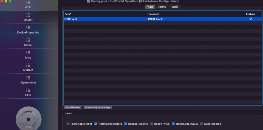
Task: Uncheck Enabled for DSDT.aml entry
Action: [x=251, y=19]
